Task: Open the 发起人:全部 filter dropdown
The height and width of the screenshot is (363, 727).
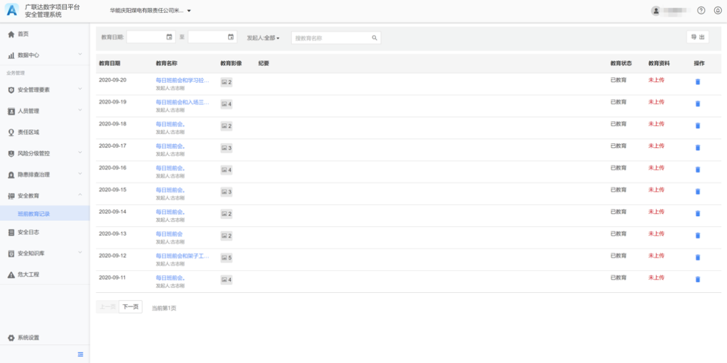Action: coord(263,38)
